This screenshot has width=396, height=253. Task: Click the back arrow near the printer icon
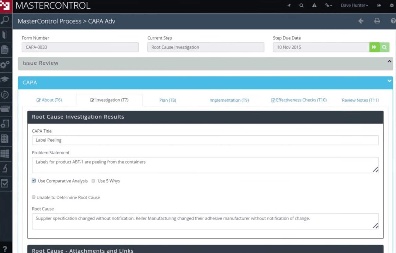[361, 21]
